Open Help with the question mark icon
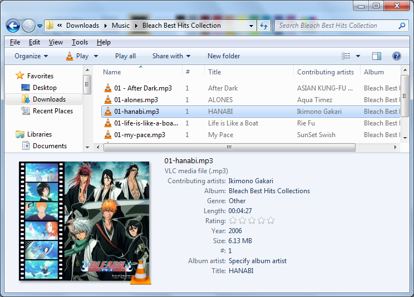 tap(397, 56)
